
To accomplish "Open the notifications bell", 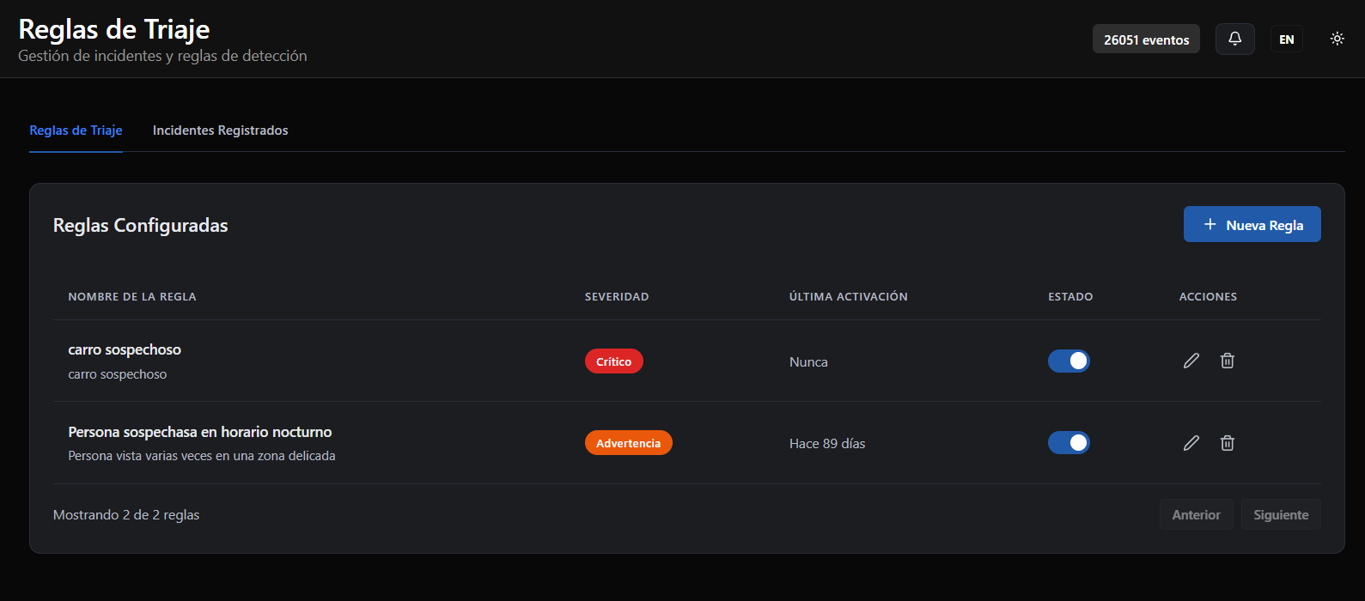I will (1234, 39).
